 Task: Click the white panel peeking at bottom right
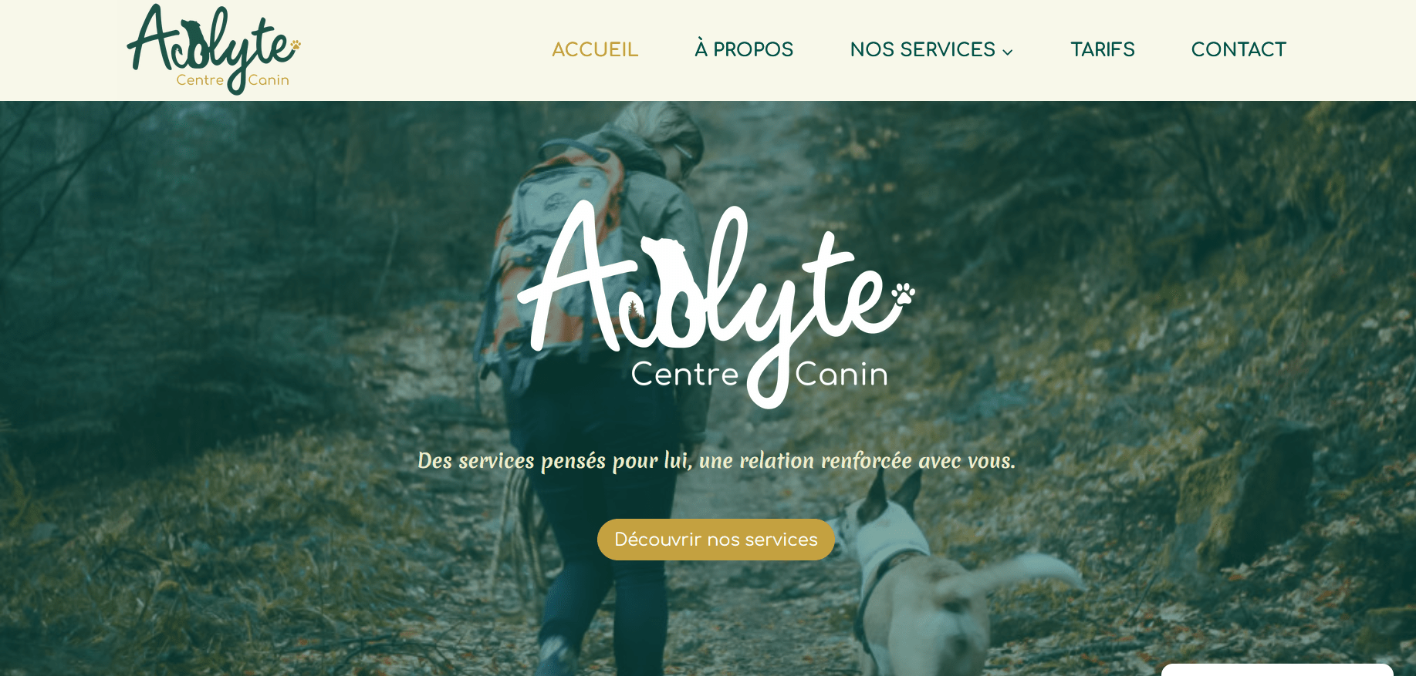point(1277,669)
